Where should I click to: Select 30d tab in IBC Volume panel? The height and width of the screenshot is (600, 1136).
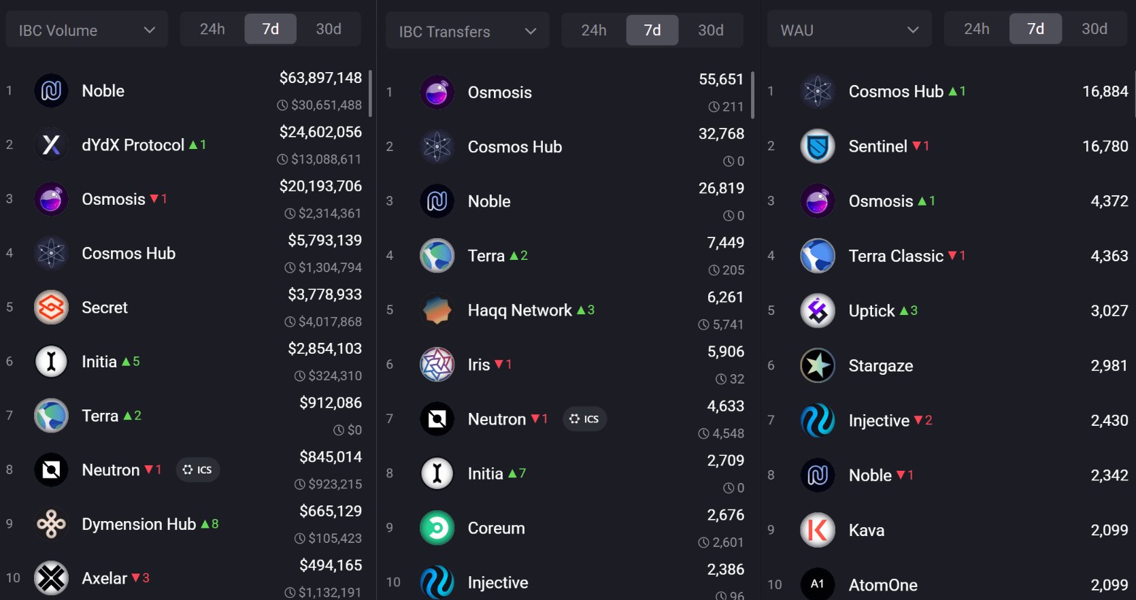(x=329, y=29)
